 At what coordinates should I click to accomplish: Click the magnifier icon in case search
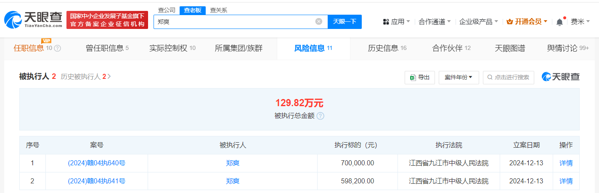490,77
